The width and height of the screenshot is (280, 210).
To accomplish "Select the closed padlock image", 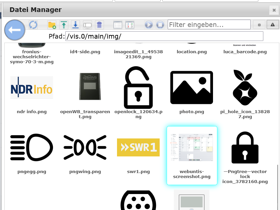I will point(245,147).
